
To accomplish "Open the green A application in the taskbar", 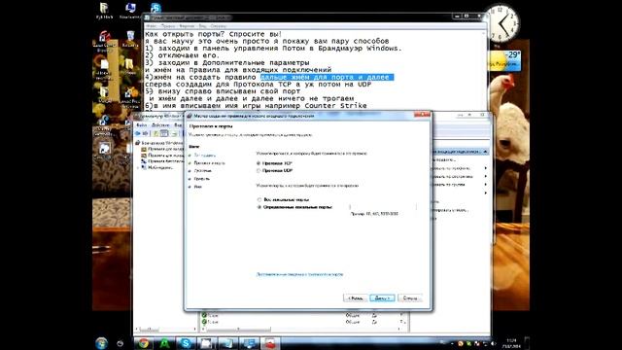I will pyautogui.click(x=164, y=343).
